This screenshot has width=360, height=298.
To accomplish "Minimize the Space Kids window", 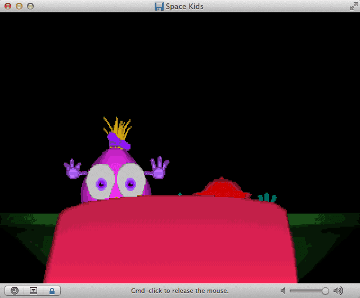I will [x=19, y=6].
